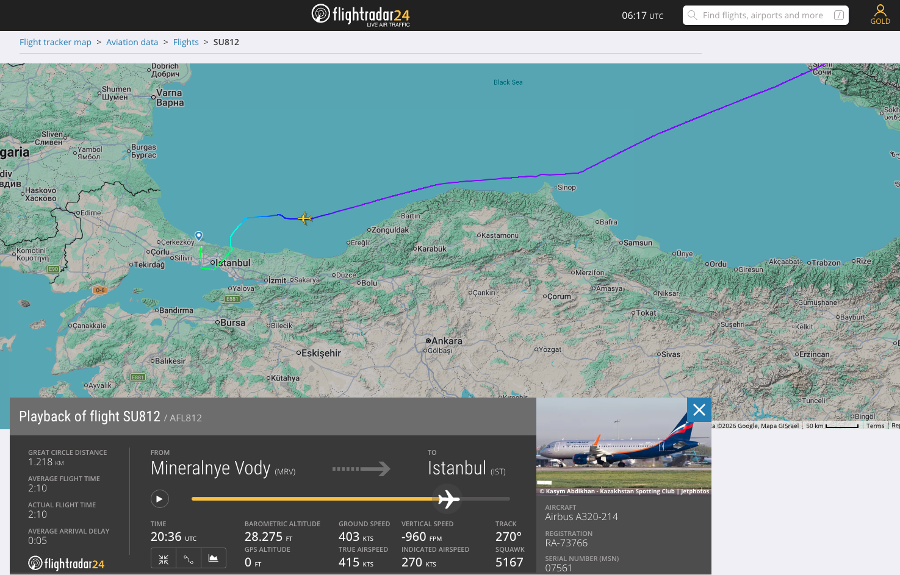
Task: Open the altitude and speed graph icon
Action: 214,559
